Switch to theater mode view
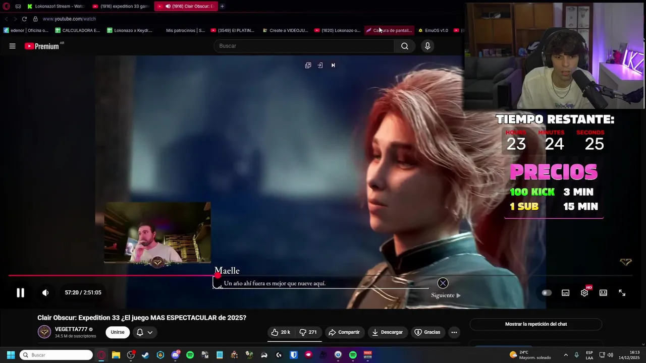The height and width of the screenshot is (363, 646). [x=603, y=293]
